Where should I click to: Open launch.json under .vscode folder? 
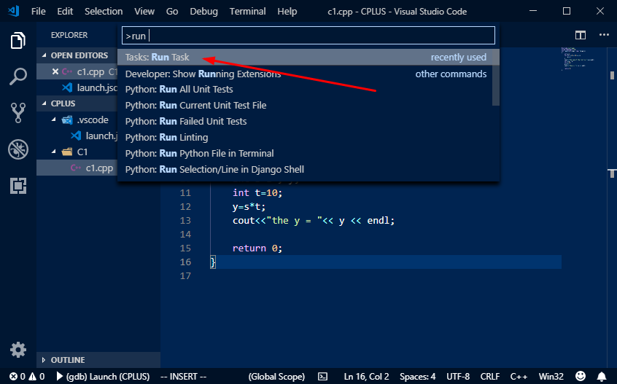pos(77,136)
